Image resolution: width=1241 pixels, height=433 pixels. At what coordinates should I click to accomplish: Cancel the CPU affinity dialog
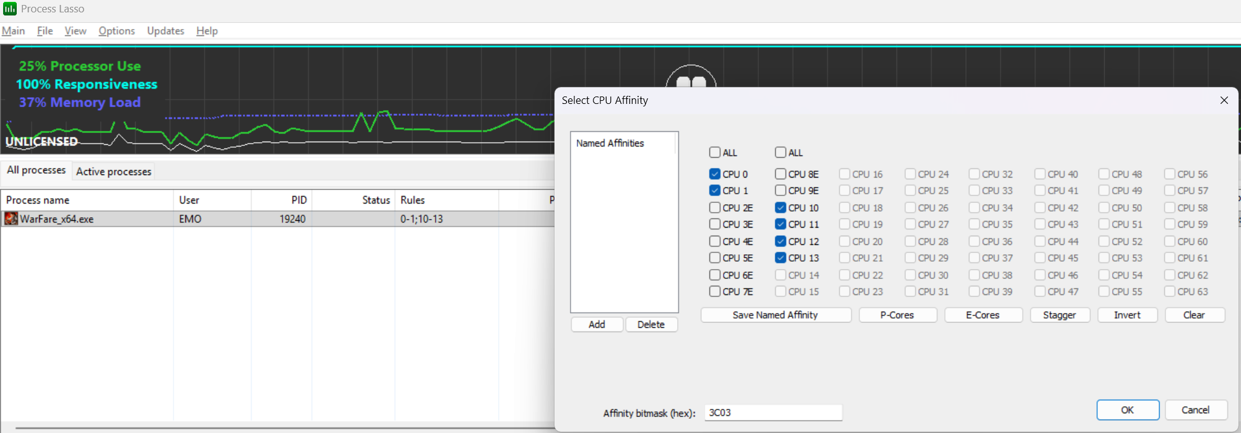tap(1196, 410)
